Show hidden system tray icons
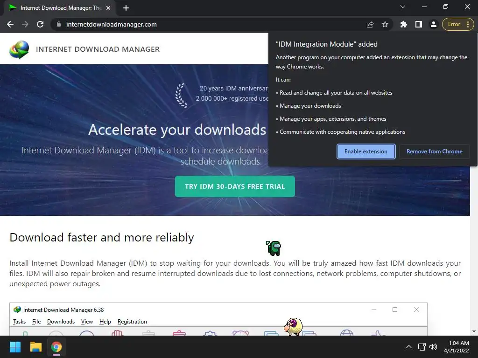Screen dimensions: 478x358 [409, 347]
